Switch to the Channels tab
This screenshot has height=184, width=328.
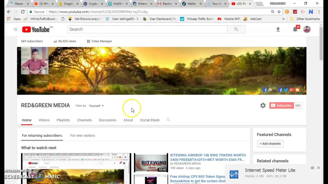tap(84, 120)
